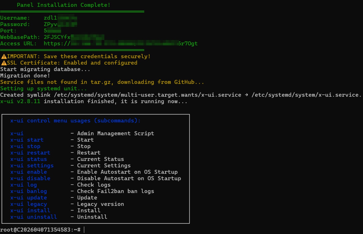Select the "x-ui enable" subcommand
This screenshot has height=234, width=363.
pyautogui.click(x=28, y=172)
